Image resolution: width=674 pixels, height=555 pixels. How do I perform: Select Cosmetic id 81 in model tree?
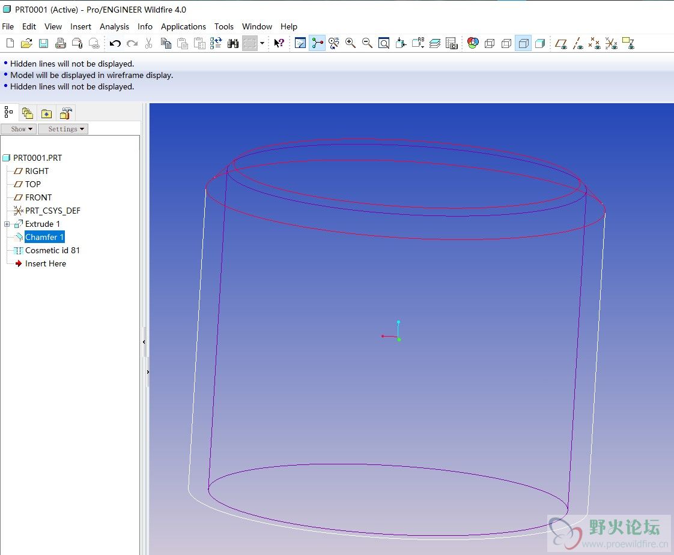52,250
